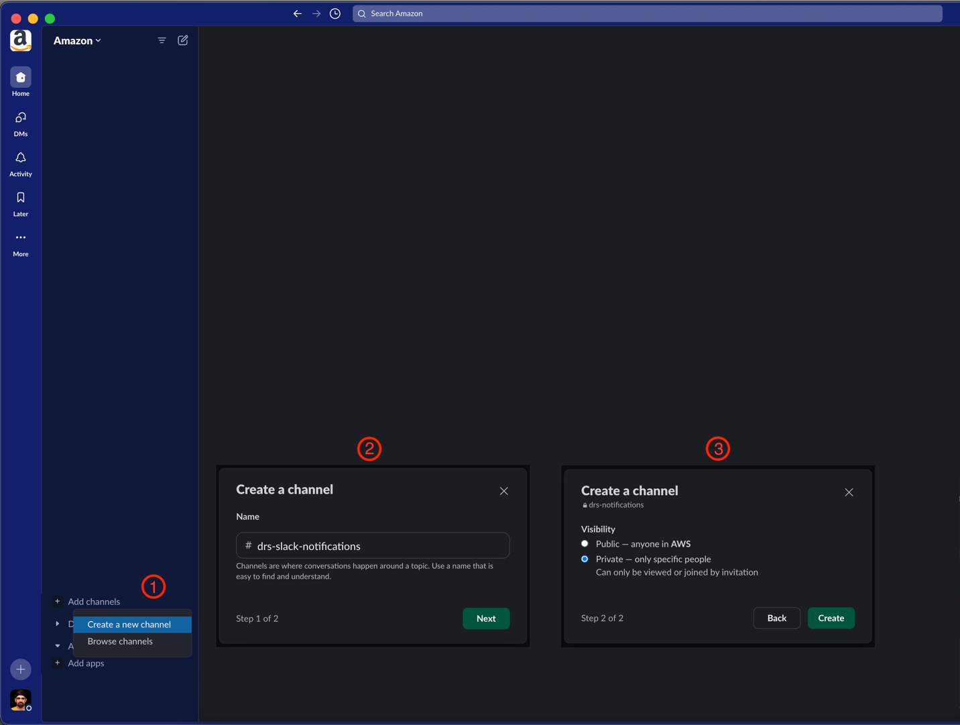This screenshot has height=725, width=960.
Task: Expand the collapsed section below Add channels
Action: tap(58, 624)
